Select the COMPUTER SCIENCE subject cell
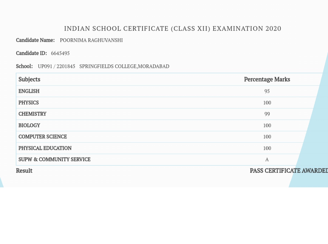 (x=43, y=137)
